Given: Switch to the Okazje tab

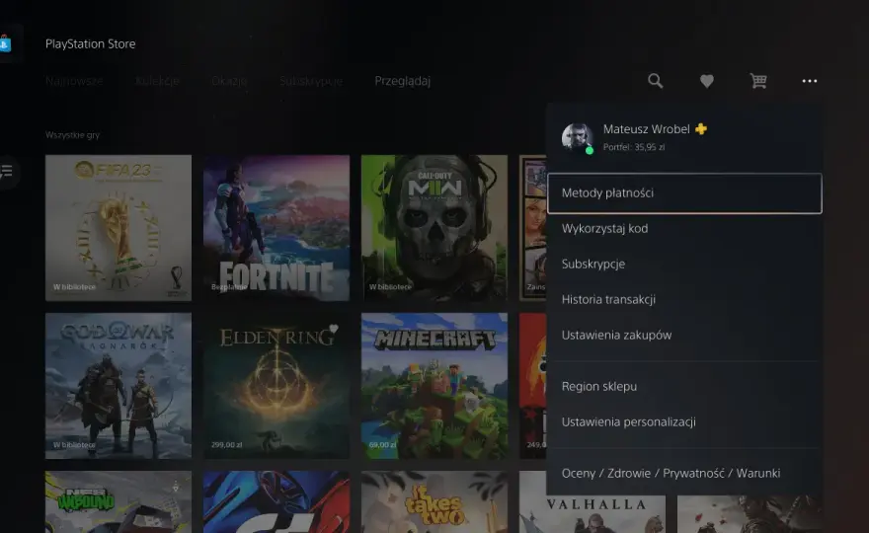Looking at the screenshot, I should click(229, 81).
